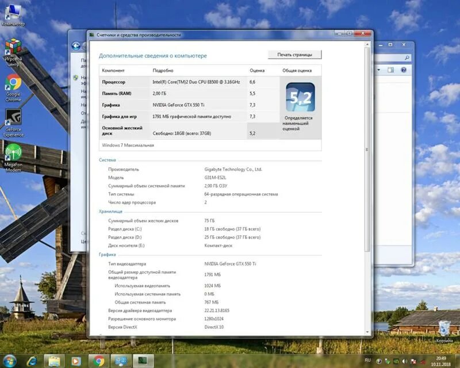Click the DirectX 10 value

pyautogui.click(x=214, y=327)
